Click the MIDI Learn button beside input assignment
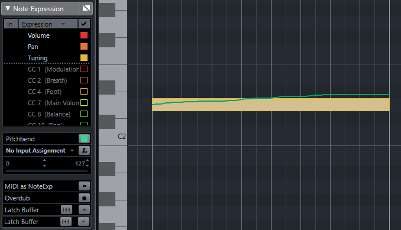Screen dimensions: 401x230 click(x=84, y=151)
